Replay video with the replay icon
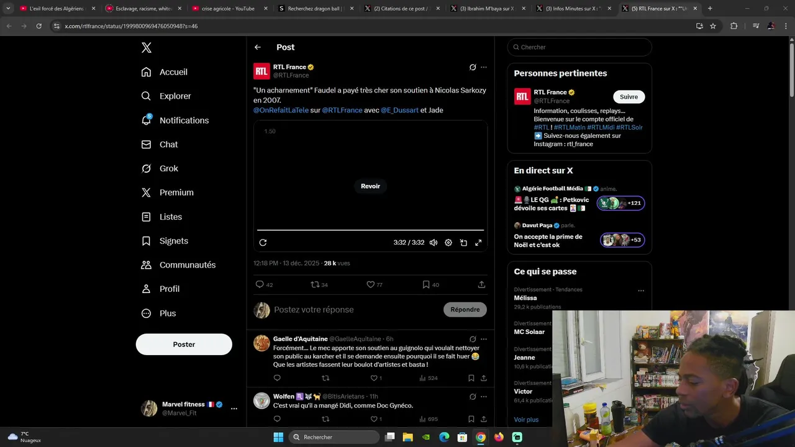This screenshot has width=795, height=447. coord(263,243)
